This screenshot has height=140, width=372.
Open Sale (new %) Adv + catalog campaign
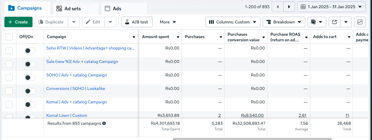pyautogui.click(x=82, y=62)
